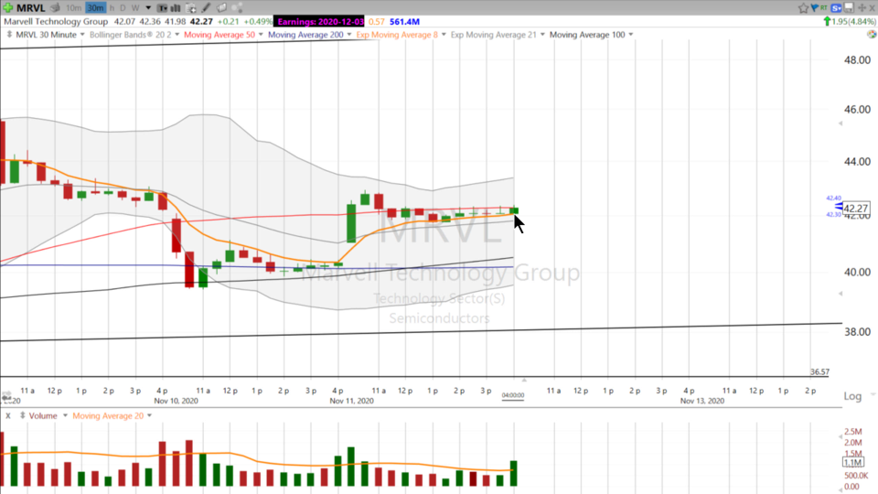The image size is (878, 494).
Task: Open the volume Moving Average 20 dropdown
Action: pos(149,415)
